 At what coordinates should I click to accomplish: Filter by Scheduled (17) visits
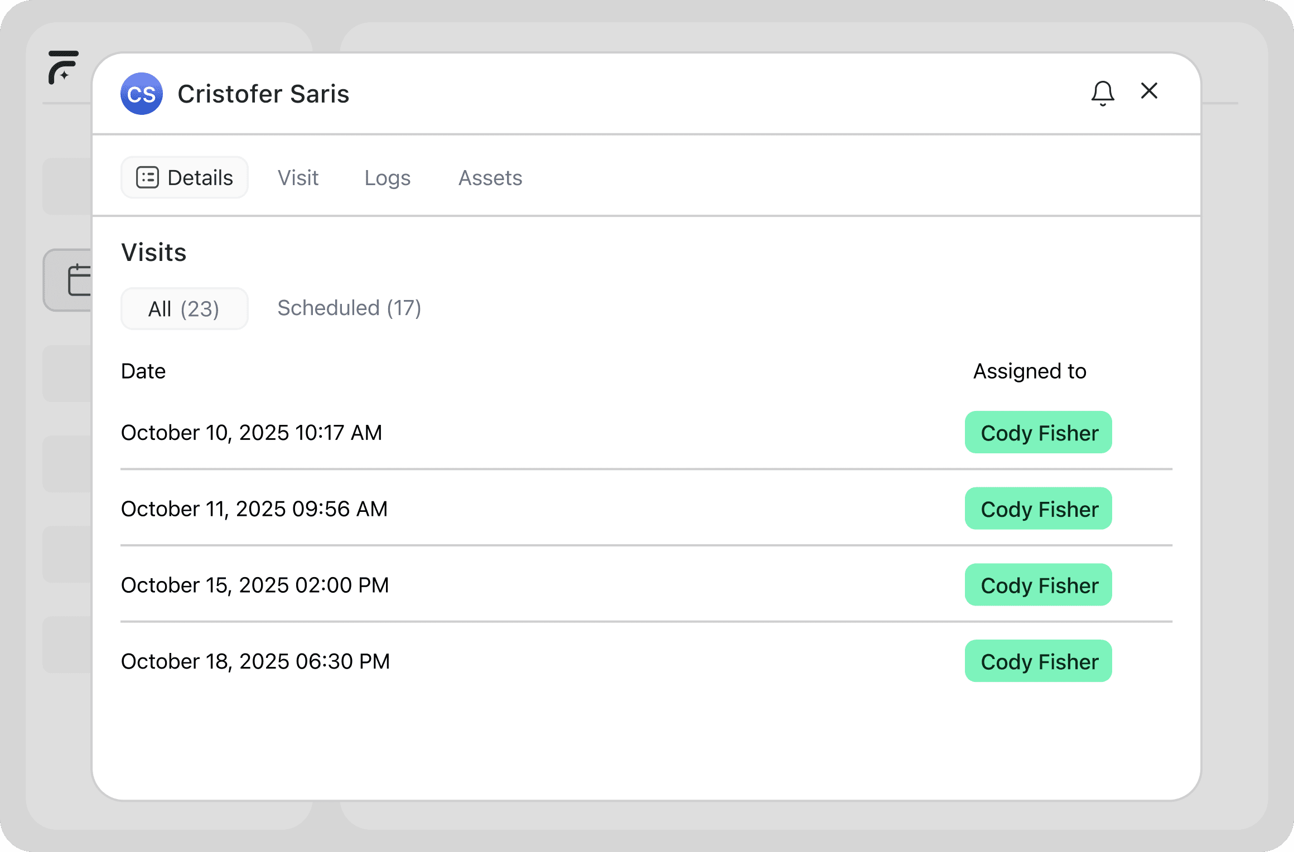[349, 308]
